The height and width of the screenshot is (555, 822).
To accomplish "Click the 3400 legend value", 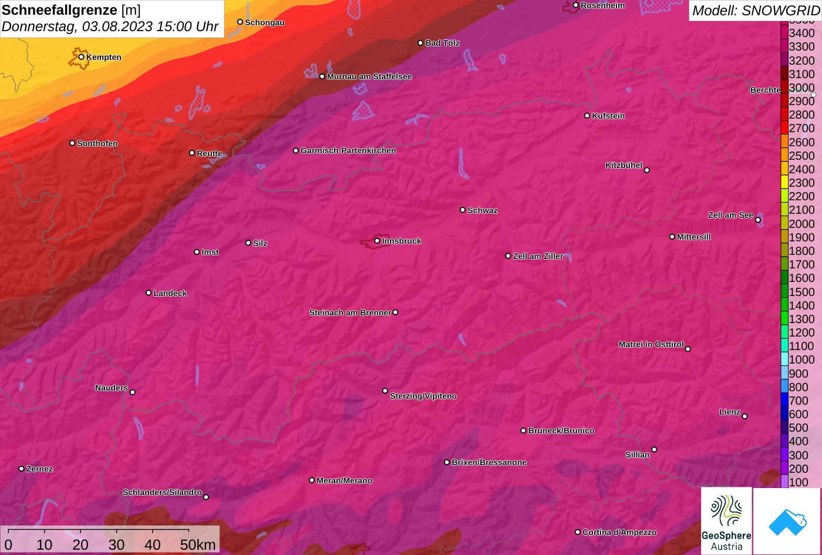I will click(x=801, y=33).
